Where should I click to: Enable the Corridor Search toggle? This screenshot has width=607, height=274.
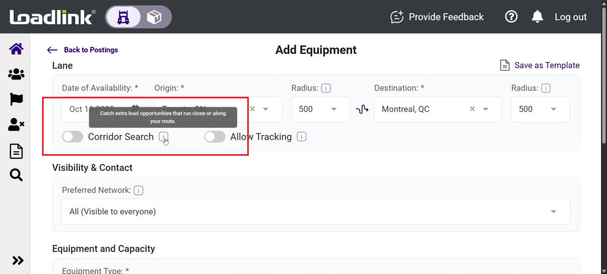click(72, 137)
